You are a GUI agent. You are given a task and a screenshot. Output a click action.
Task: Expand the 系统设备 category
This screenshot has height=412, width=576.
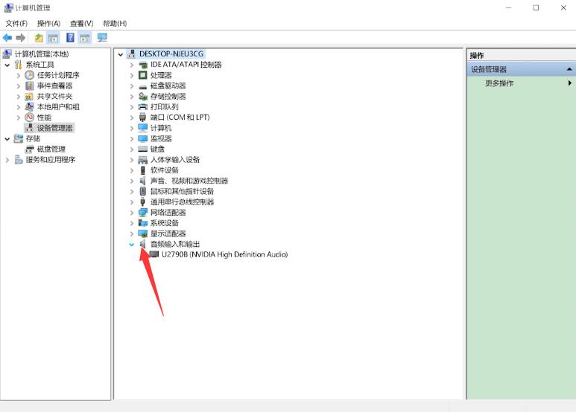click(131, 223)
